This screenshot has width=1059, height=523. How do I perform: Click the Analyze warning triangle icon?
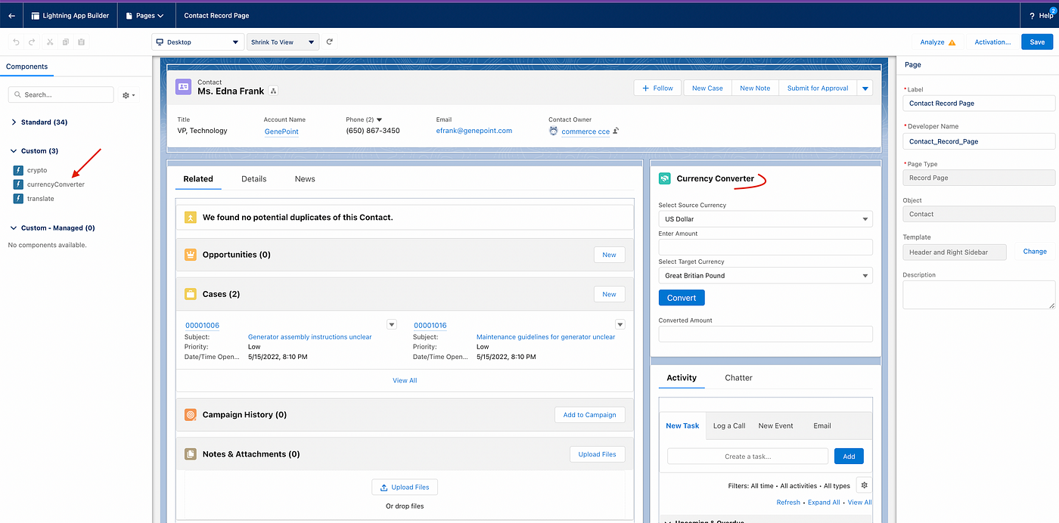point(952,42)
